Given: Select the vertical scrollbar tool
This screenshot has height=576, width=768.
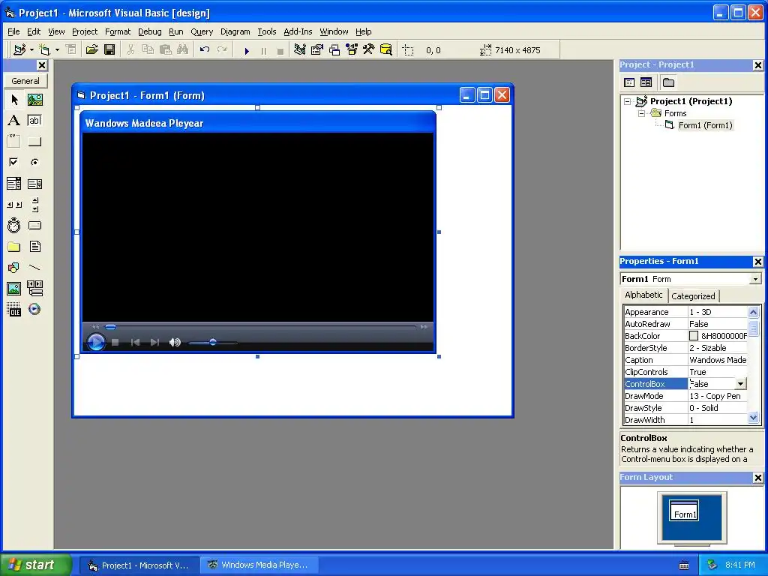Looking at the screenshot, I should (34, 205).
